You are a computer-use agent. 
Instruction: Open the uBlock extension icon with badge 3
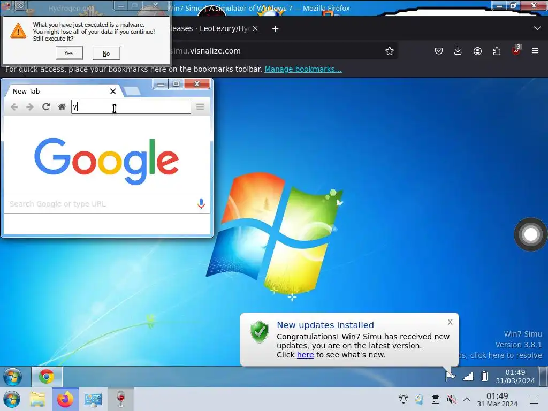click(x=516, y=50)
